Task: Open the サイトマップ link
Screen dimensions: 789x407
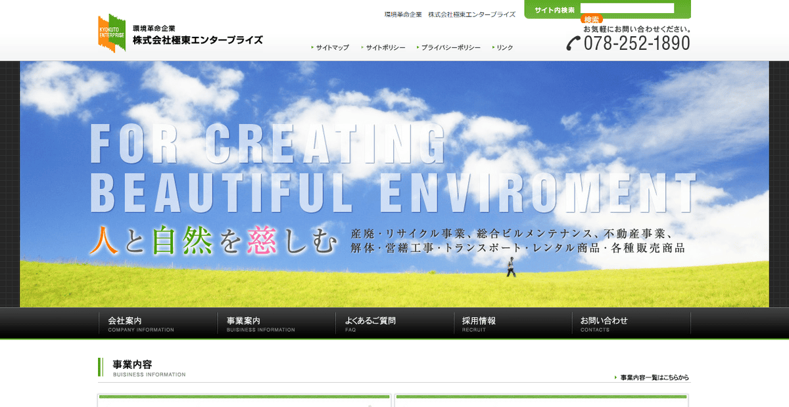Action: [x=332, y=47]
